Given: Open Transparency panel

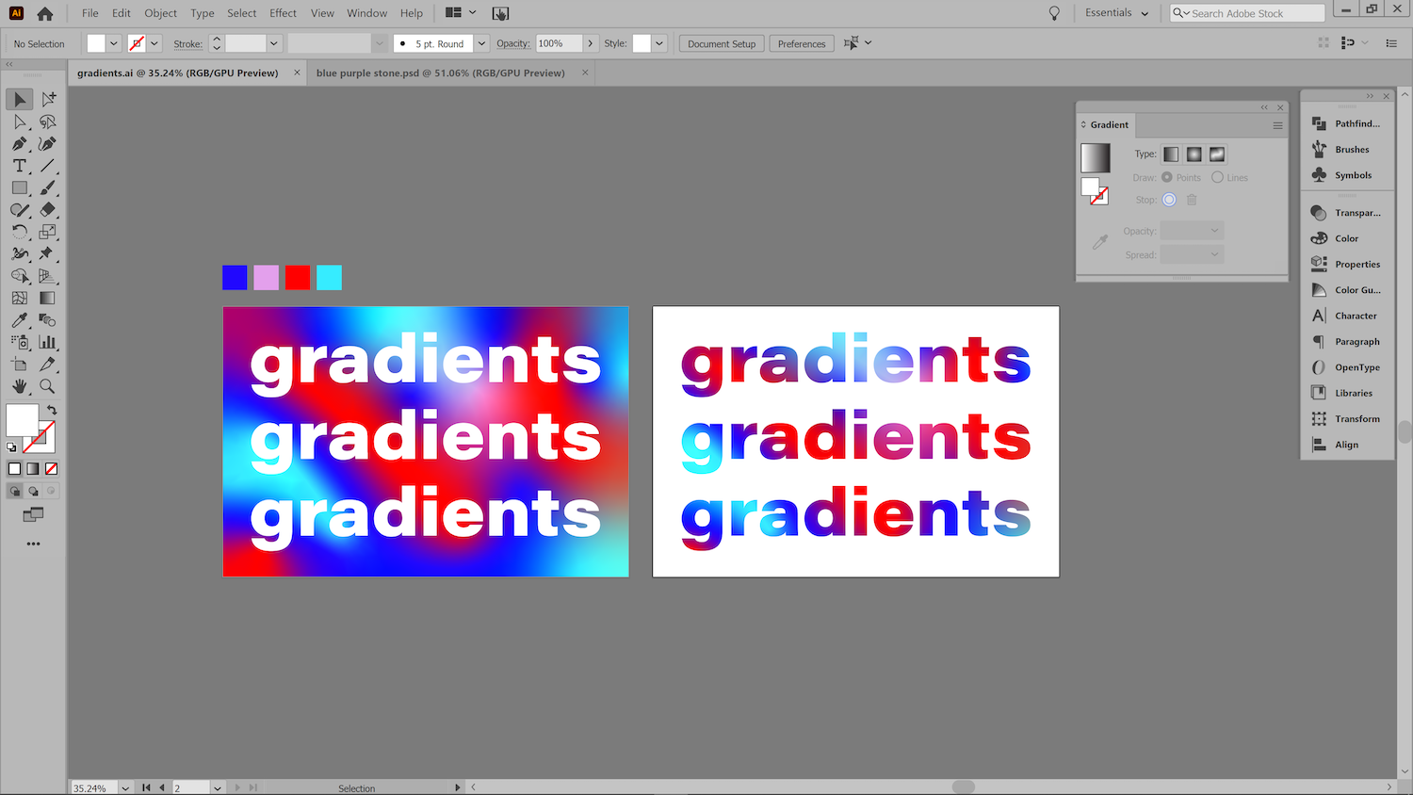Looking at the screenshot, I should coord(1347,213).
